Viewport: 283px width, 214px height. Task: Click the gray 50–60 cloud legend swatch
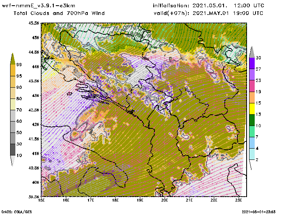[13, 127]
